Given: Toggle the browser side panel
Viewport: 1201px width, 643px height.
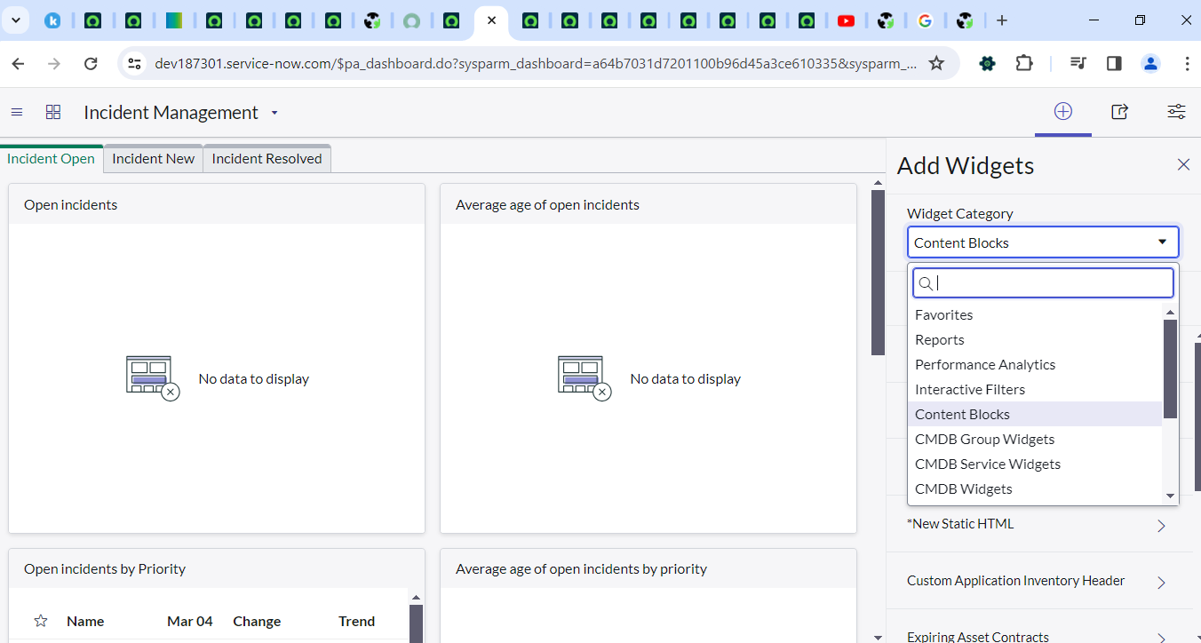Looking at the screenshot, I should [x=1114, y=63].
